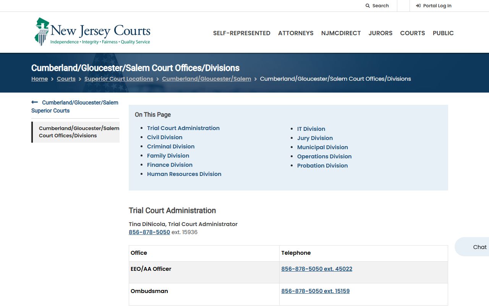The image size is (489, 306).
Task: Open the Search link in top bar
Action: pyautogui.click(x=377, y=6)
